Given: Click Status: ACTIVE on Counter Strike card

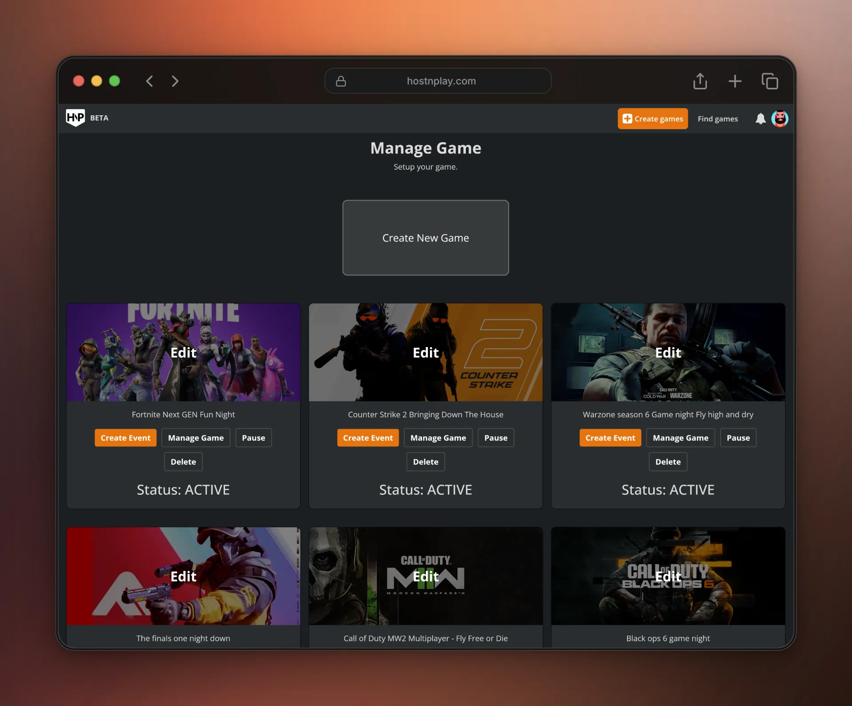Looking at the screenshot, I should click(x=426, y=489).
